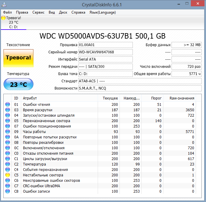The height and width of the screenshot is (202, 206).
Task: Open the Язык(Language) menu
Action: coord(103,12)
